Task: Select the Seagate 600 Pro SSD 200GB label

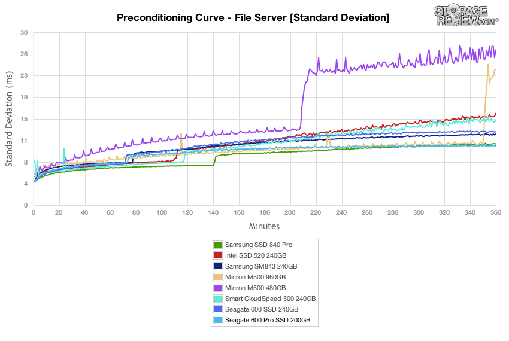Action: click(x=268, y=320)
